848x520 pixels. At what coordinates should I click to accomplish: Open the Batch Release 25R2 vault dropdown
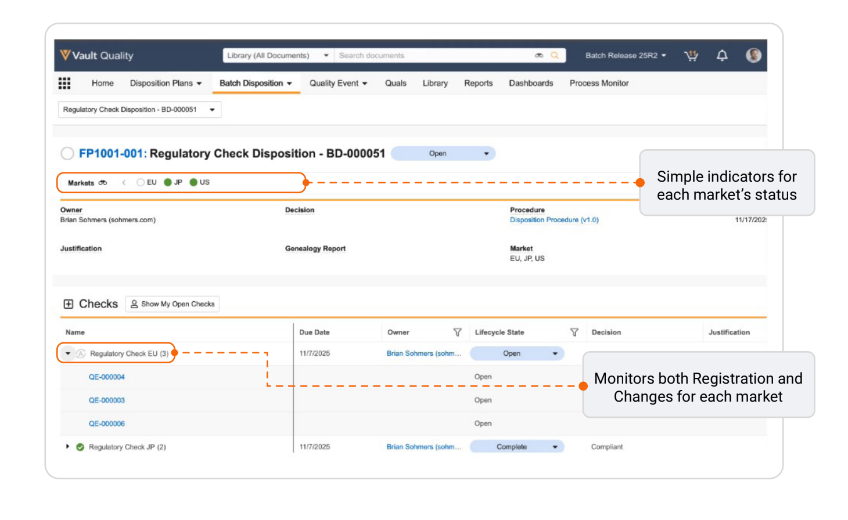tap(625, 55)
